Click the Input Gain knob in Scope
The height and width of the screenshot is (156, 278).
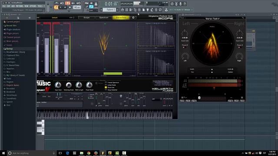tap(58, 85)
